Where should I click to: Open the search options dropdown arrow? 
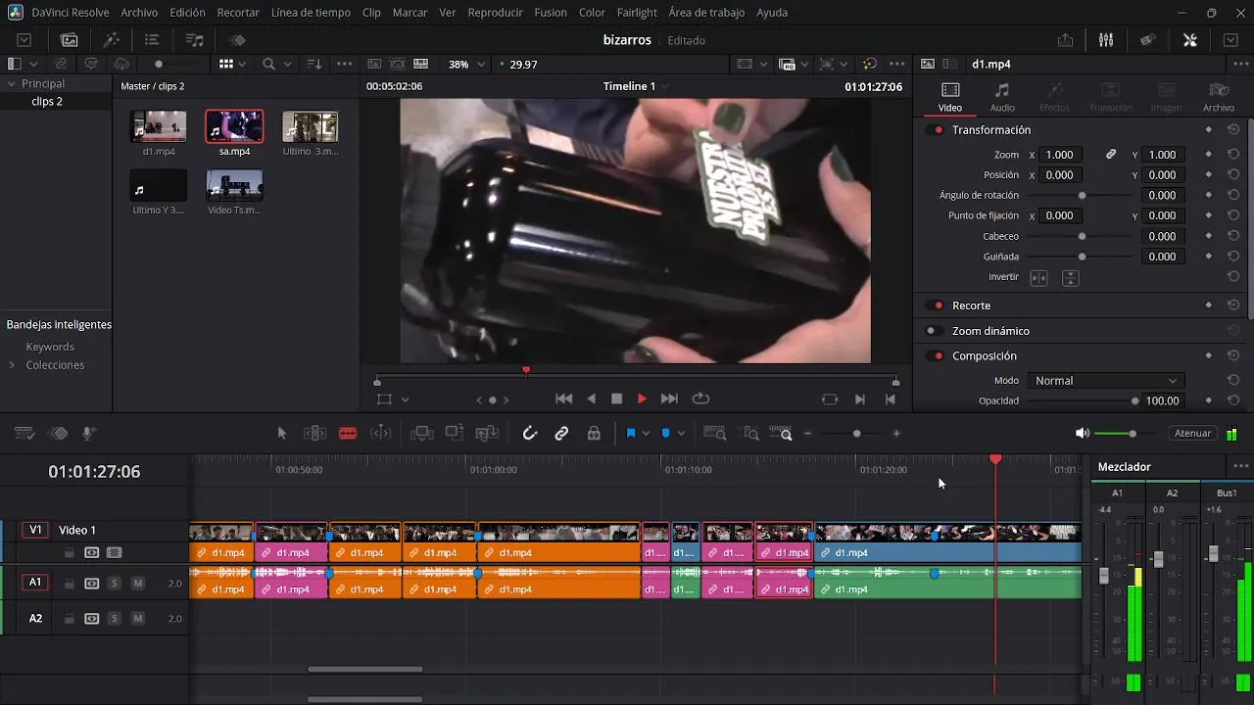click(287, 64)
